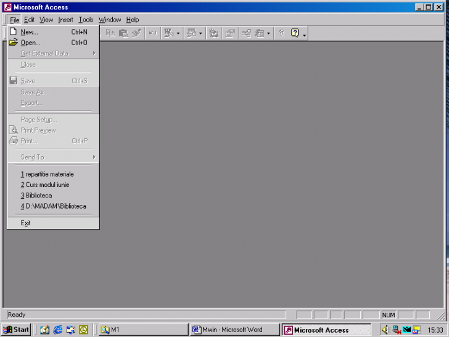The image size is (449, 337).
Task: Click the envelope icon in the system tray
Action: (407, 330)
